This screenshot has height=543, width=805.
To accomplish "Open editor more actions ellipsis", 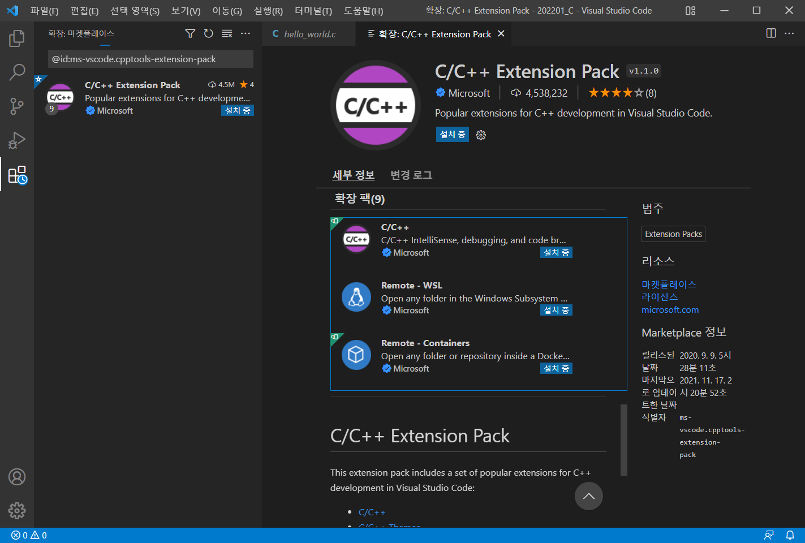I will tap(789, 33).
